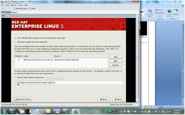This screenshot has height=115, width=185.
Task: Click '/dev/VolGroup00/LogVol00' device cell
Action: click(x=67, y=60)
